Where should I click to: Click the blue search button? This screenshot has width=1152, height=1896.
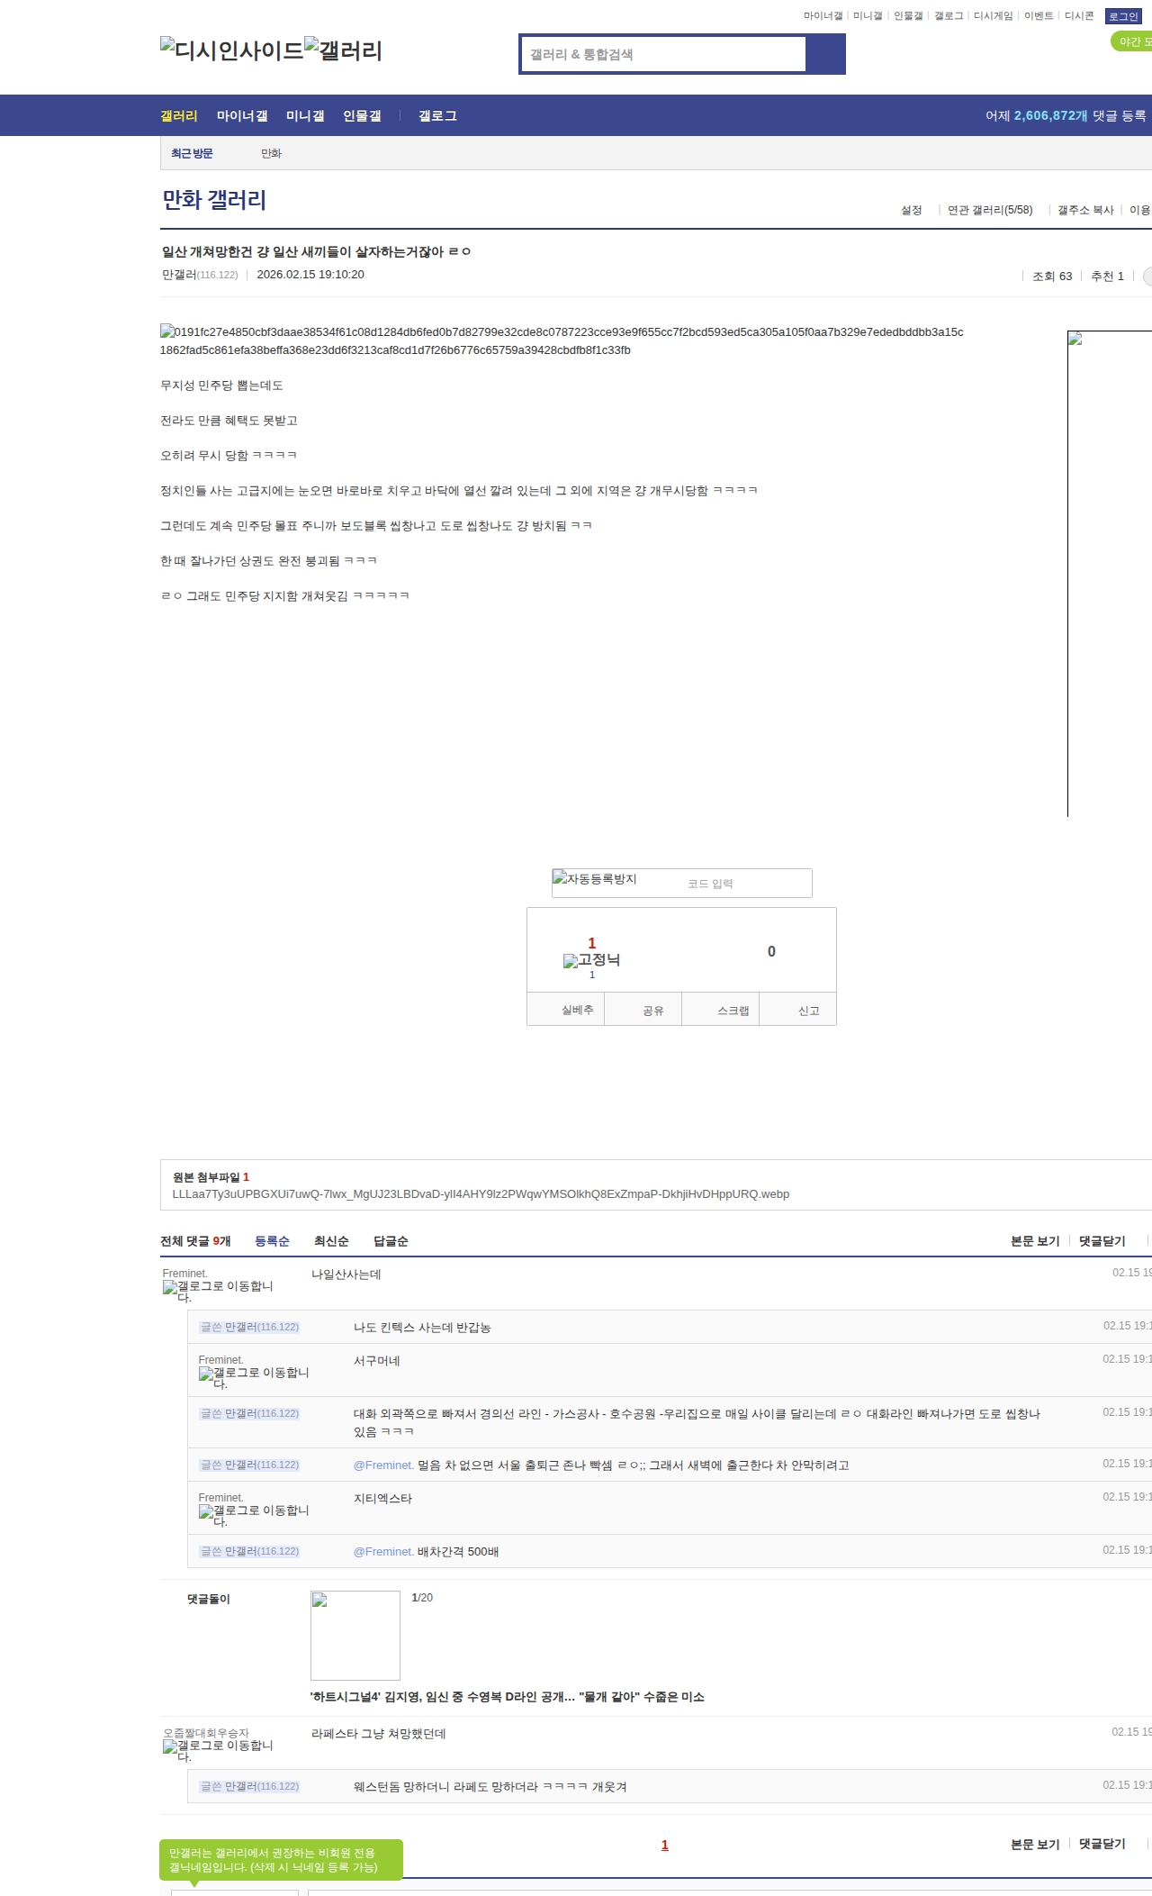coord(825,54)
